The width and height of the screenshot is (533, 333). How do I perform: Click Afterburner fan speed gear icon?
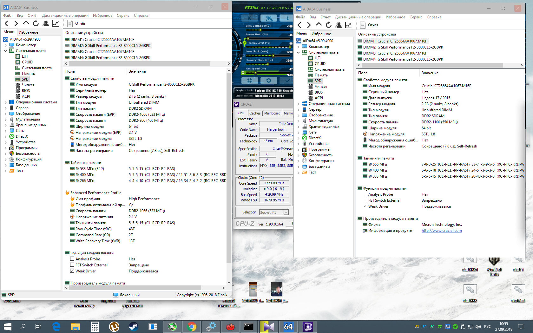[243, 73]
